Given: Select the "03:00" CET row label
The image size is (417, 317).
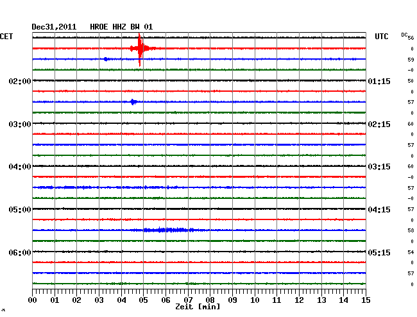Looking at the screenshot, I should click(x=20, y=124).
